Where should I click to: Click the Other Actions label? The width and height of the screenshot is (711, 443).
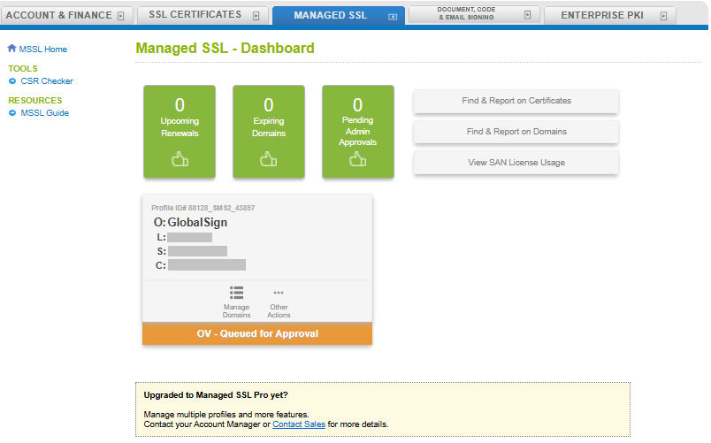279,311
